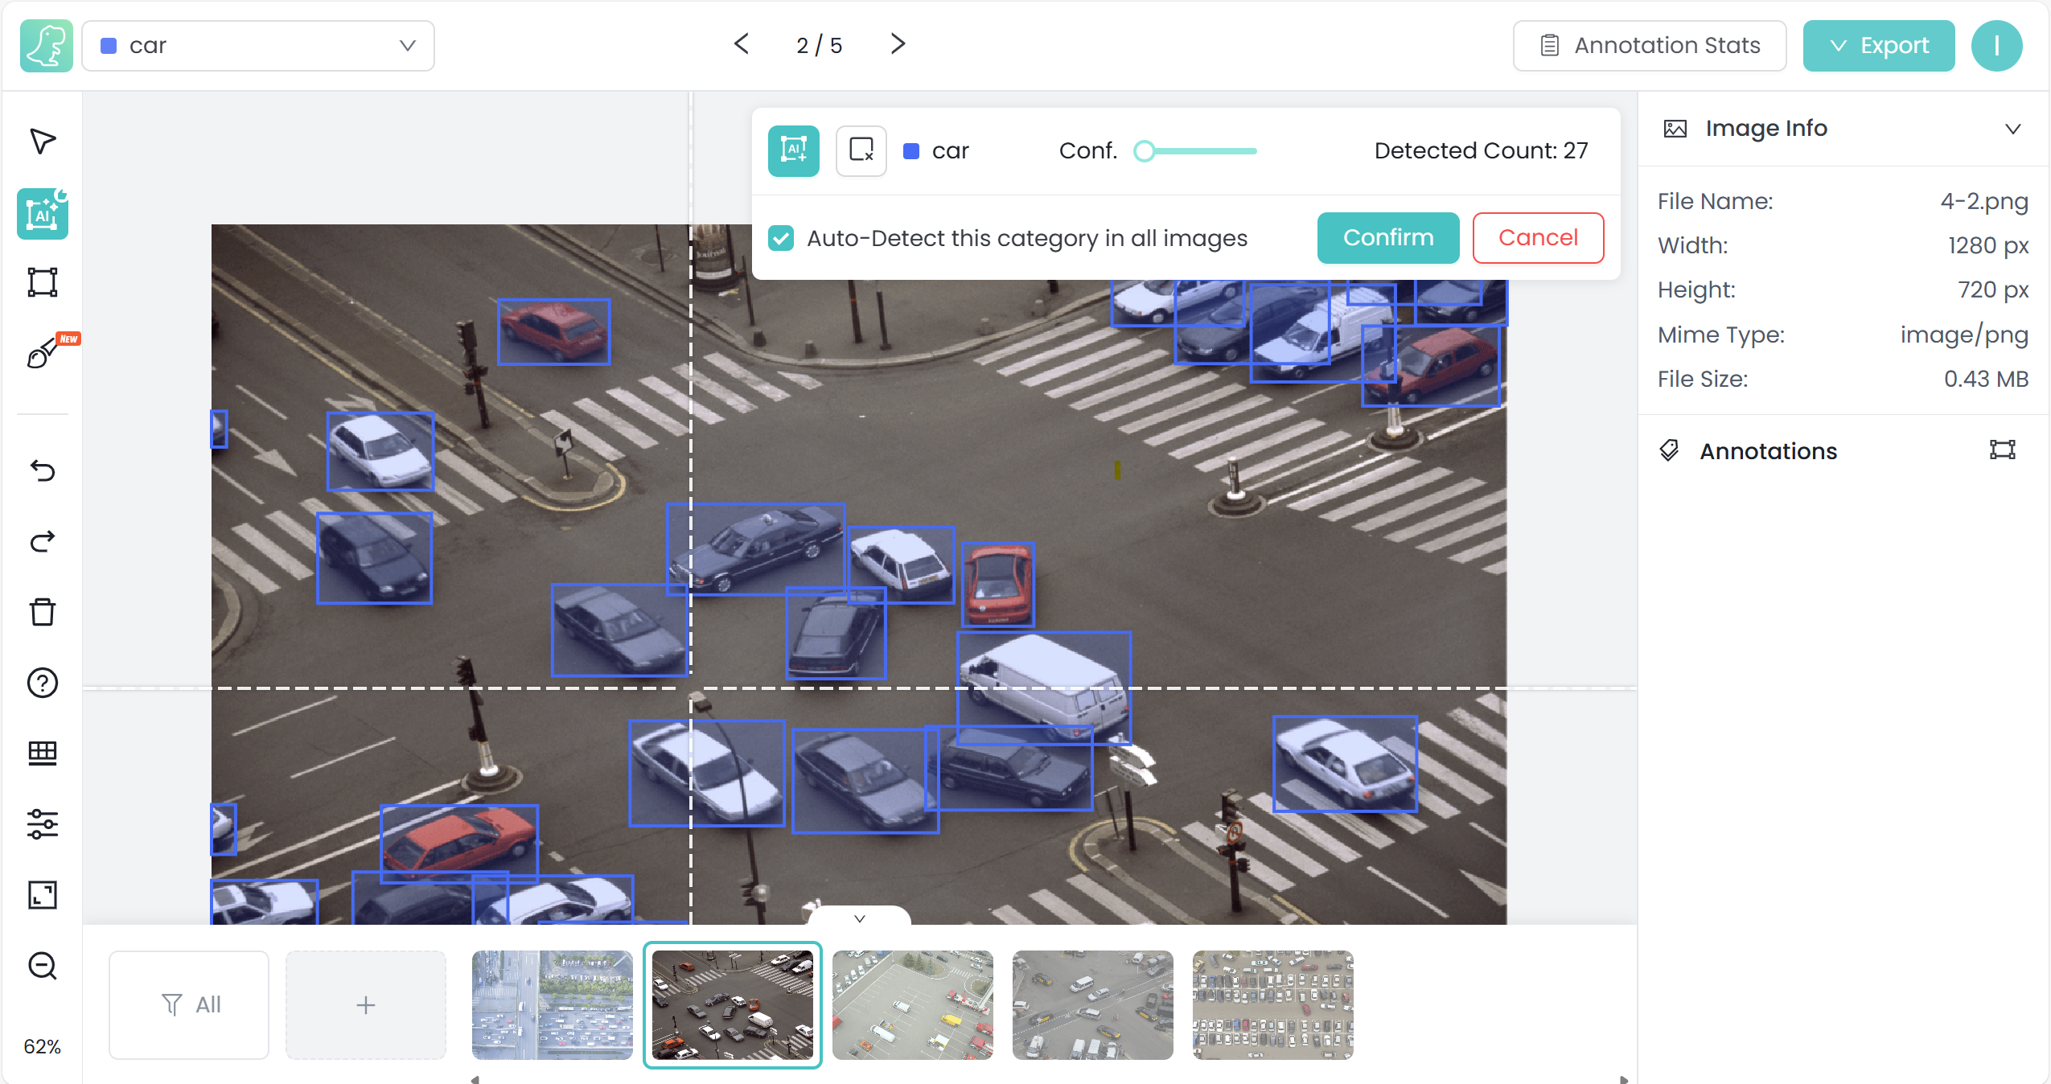Open the car category dropdown
2051x1084 pixels.
[258, 46]
